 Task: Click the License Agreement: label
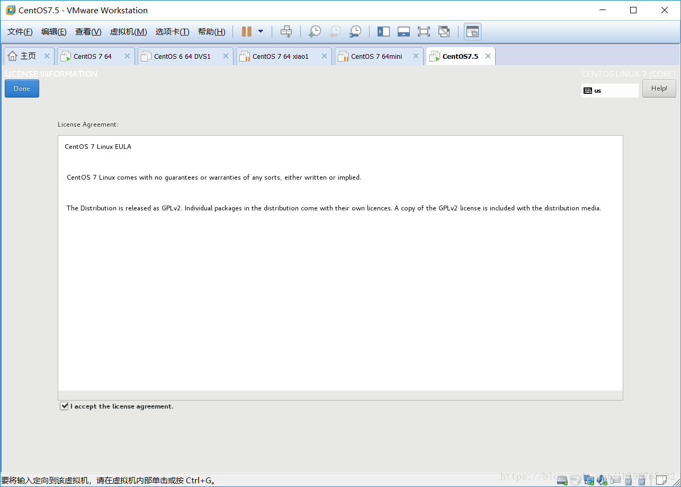pyautogui.click(x=88, y=125)
